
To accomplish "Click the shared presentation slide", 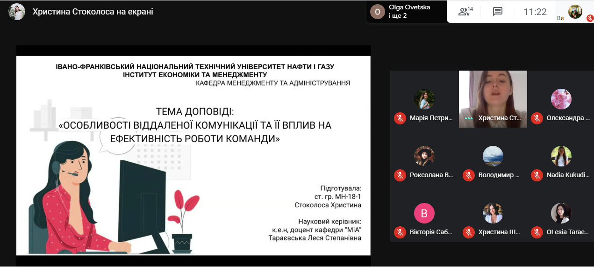I will tap(193, 155).
